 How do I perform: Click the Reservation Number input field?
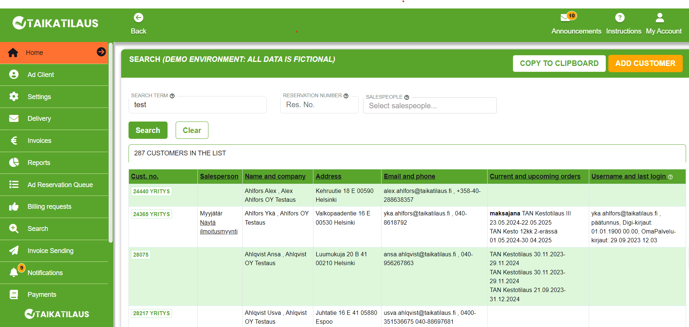click(x=319, y=105)
